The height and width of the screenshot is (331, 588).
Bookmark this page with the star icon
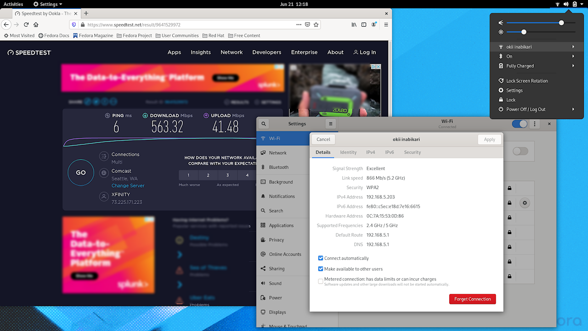click(x=316, y=24)
